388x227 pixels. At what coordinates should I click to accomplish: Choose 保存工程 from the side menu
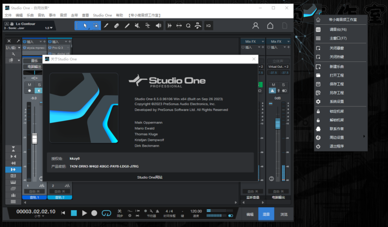coord(337,84)
